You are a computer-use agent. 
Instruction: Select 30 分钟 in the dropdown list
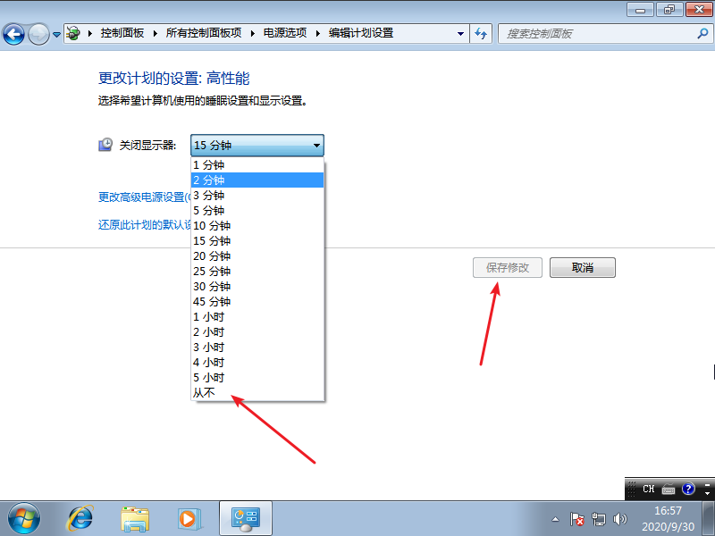(214, 286)
